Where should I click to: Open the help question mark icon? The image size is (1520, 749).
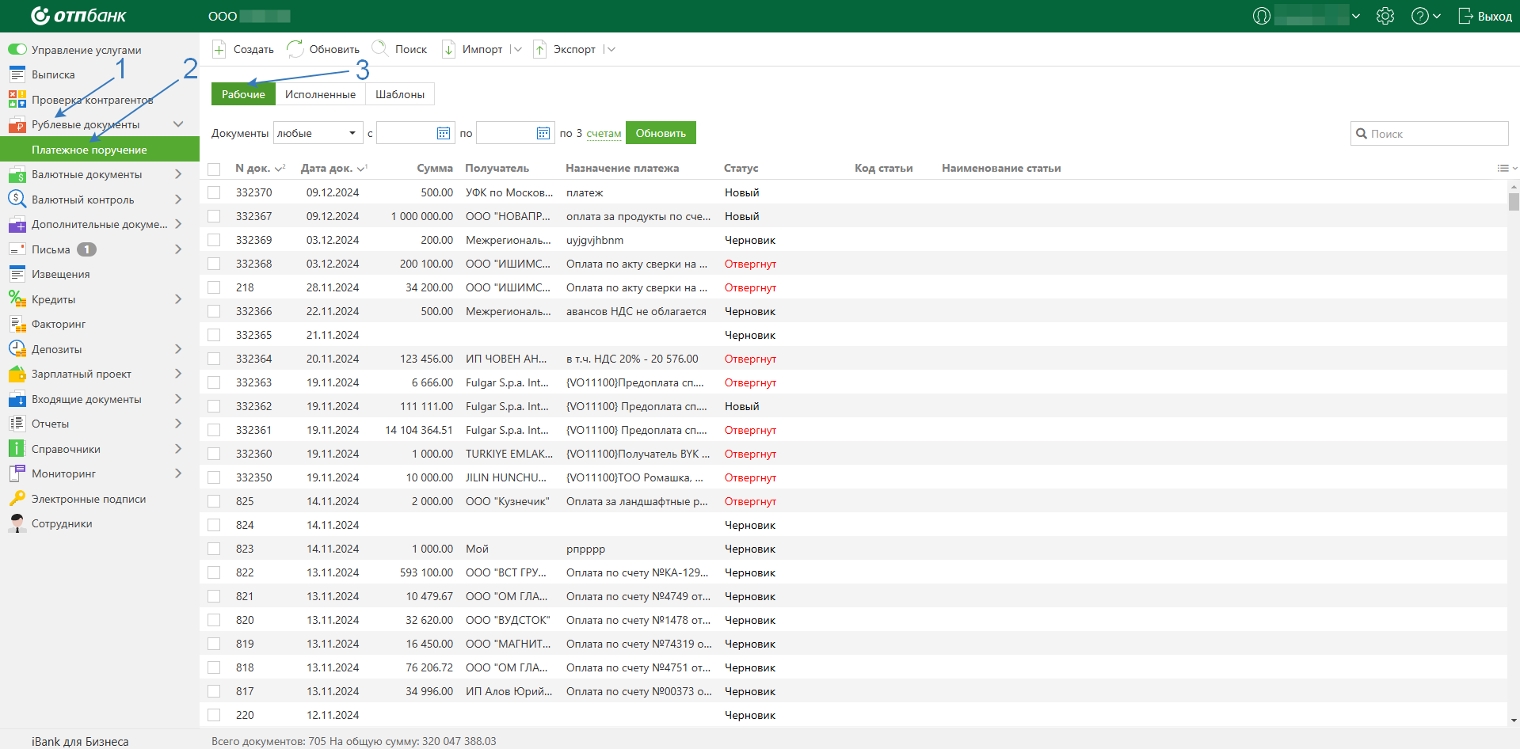(x=1419, y=16)
